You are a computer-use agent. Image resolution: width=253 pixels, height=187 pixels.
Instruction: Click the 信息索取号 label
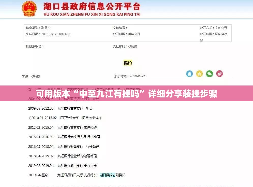[35, 46]
